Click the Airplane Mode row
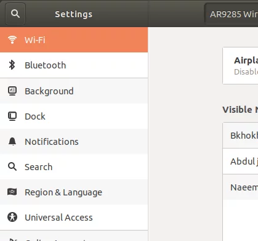 (240, 66)
